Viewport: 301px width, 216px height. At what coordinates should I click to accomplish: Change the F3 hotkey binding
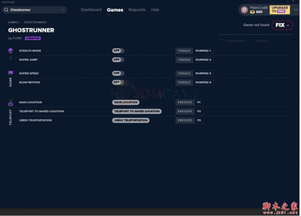point(199,120)
